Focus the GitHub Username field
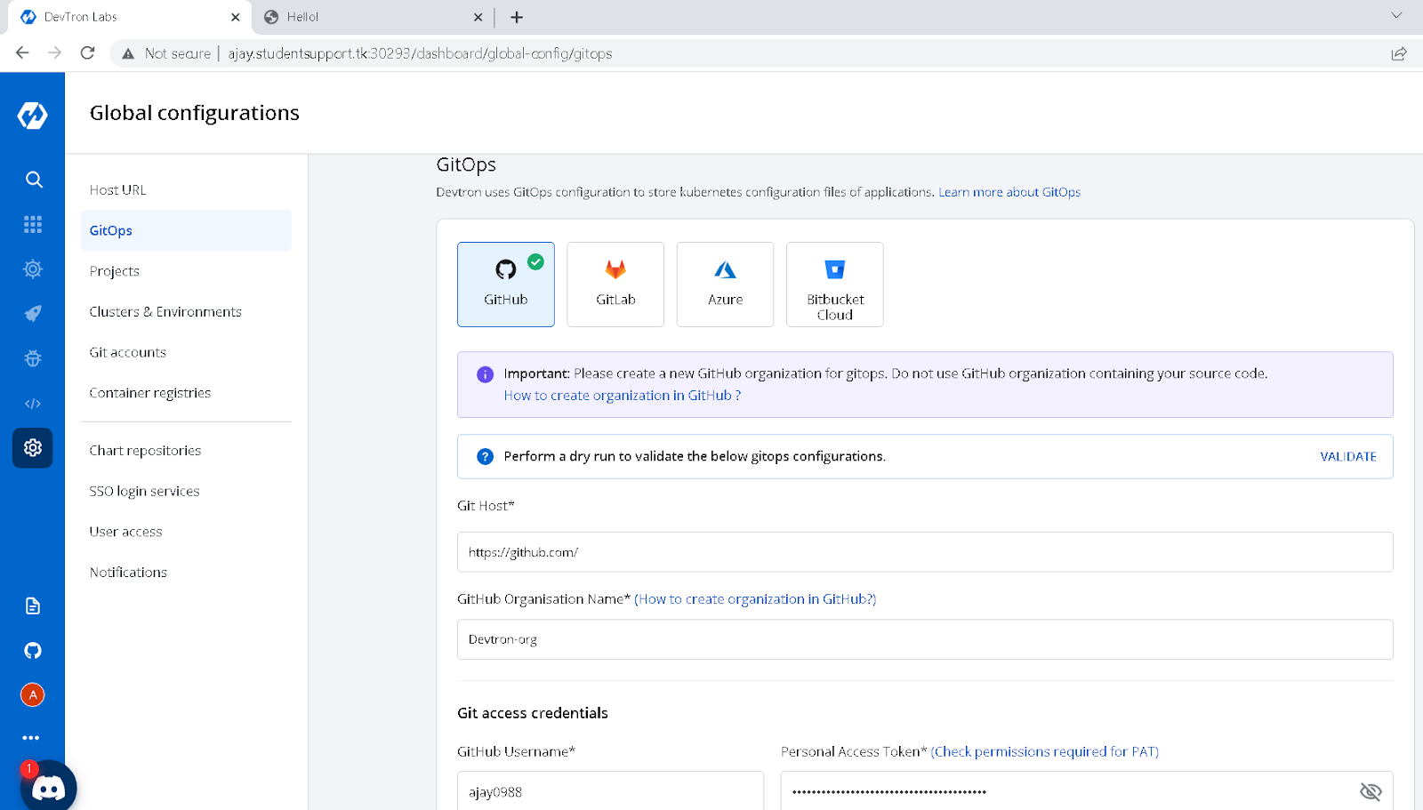The image size is (1423, 810). click(610, 791)
